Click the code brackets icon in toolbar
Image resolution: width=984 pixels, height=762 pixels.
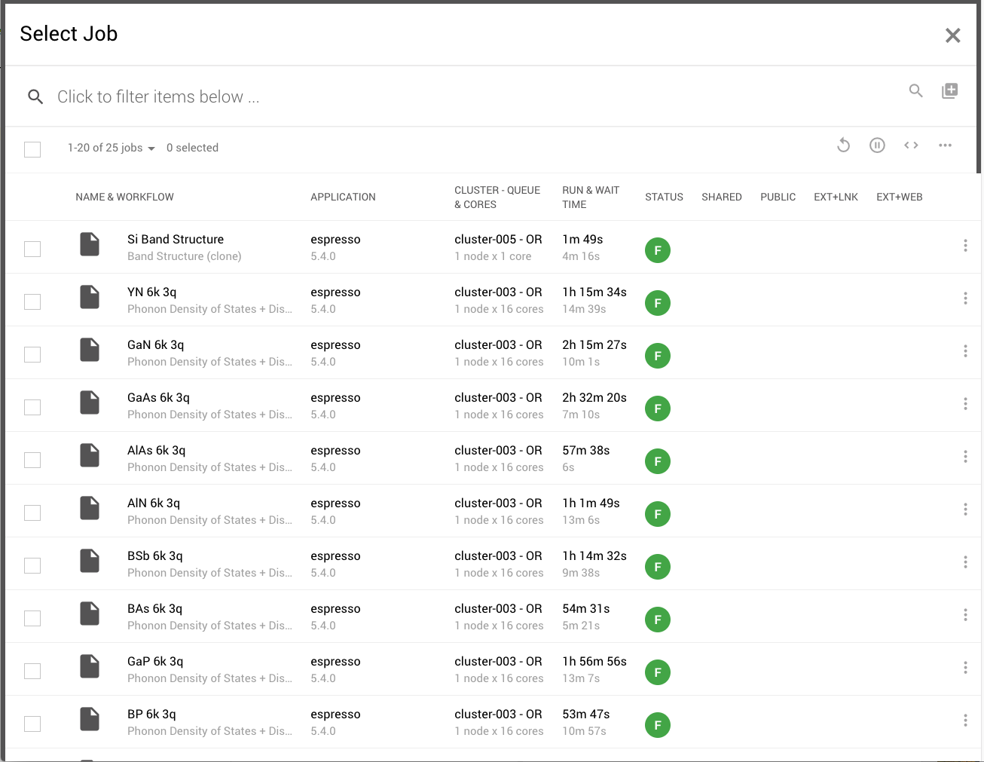911,145
